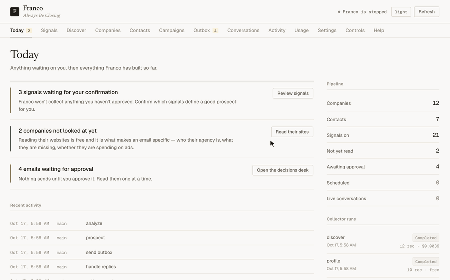Switch to the Signals tab

point(49,30)
